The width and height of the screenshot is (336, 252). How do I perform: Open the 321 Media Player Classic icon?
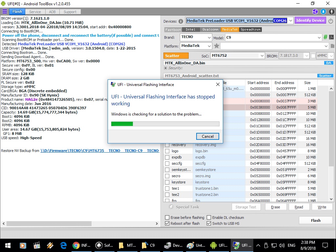[x=37, y=245]
